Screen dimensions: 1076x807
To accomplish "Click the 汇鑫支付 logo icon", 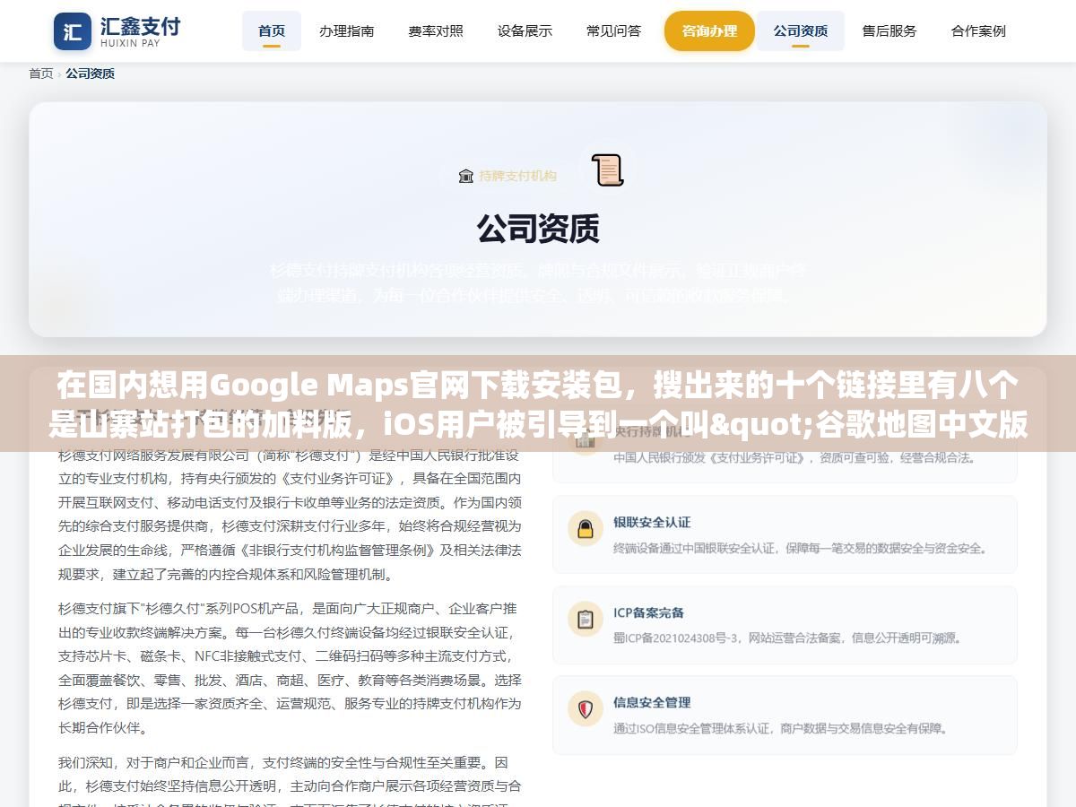I will pos(73,31).
